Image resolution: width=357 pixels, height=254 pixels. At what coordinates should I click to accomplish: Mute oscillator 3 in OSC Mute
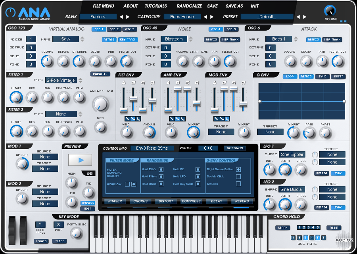[305, 238]
